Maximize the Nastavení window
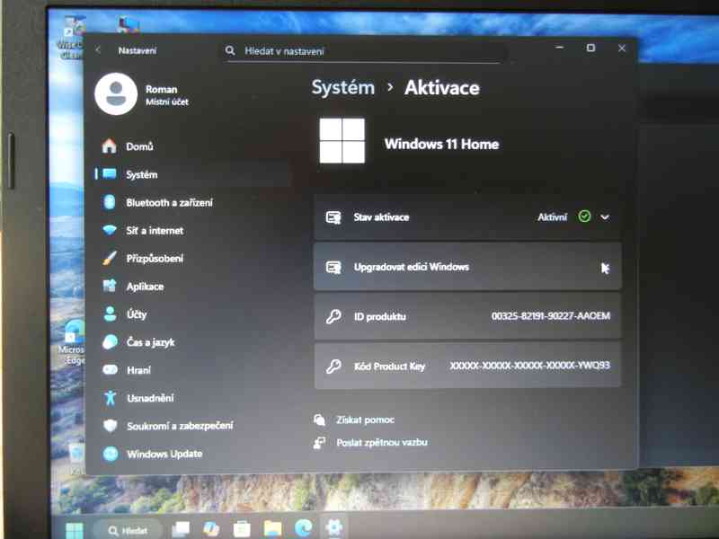 point(590,48)
